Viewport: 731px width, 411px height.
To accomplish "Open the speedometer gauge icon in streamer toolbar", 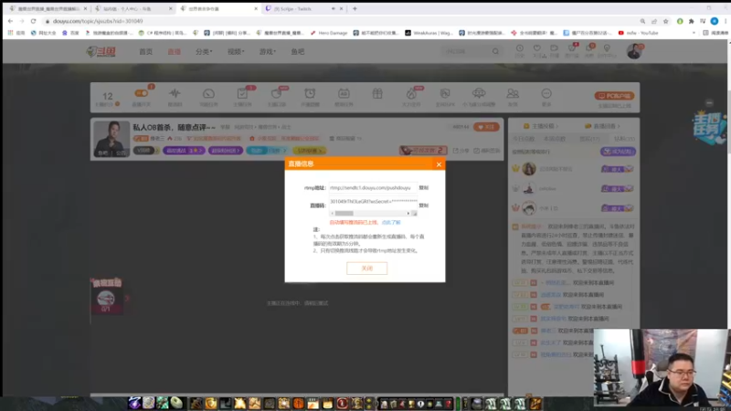I will (x=208, y=94).
